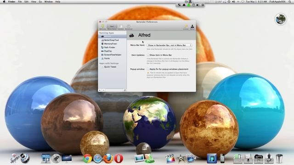Click the add (+) button below the app list
This screenshot has height=165, width=294.
(x=100, y=90)
